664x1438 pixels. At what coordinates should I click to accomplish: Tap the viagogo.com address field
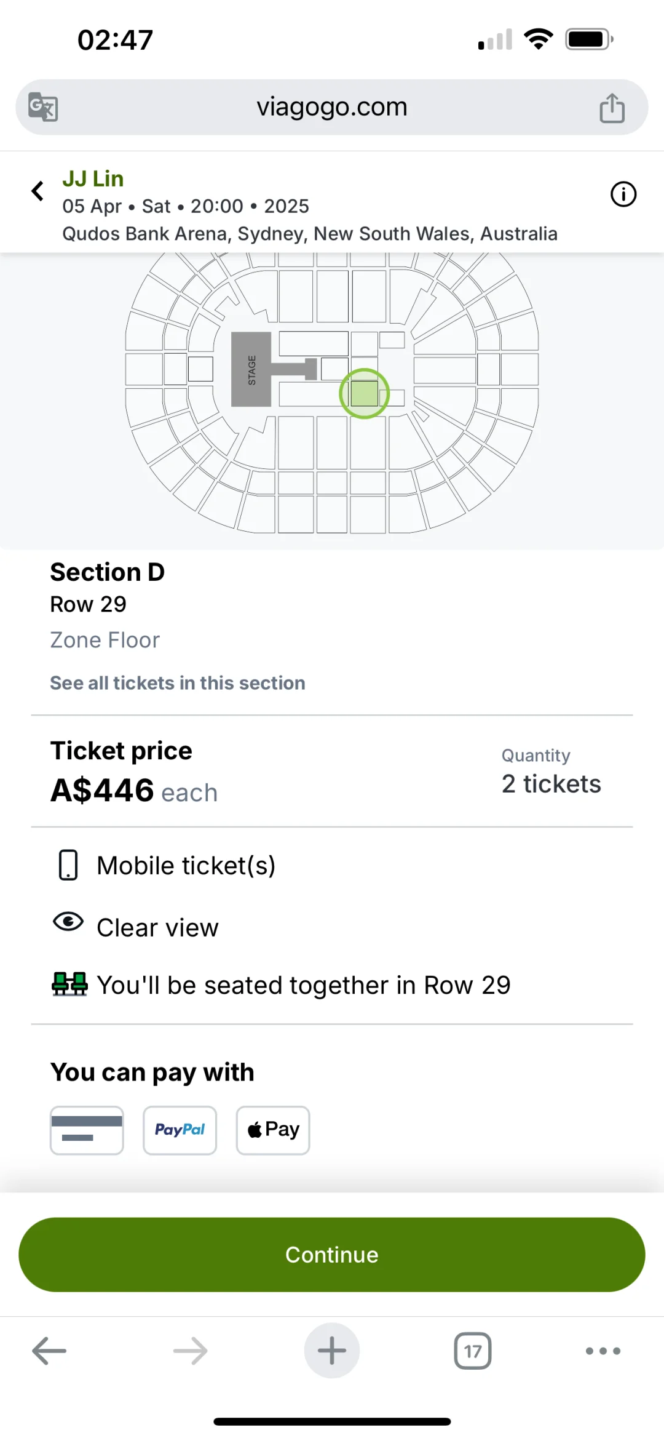click(x=332, y=107)
